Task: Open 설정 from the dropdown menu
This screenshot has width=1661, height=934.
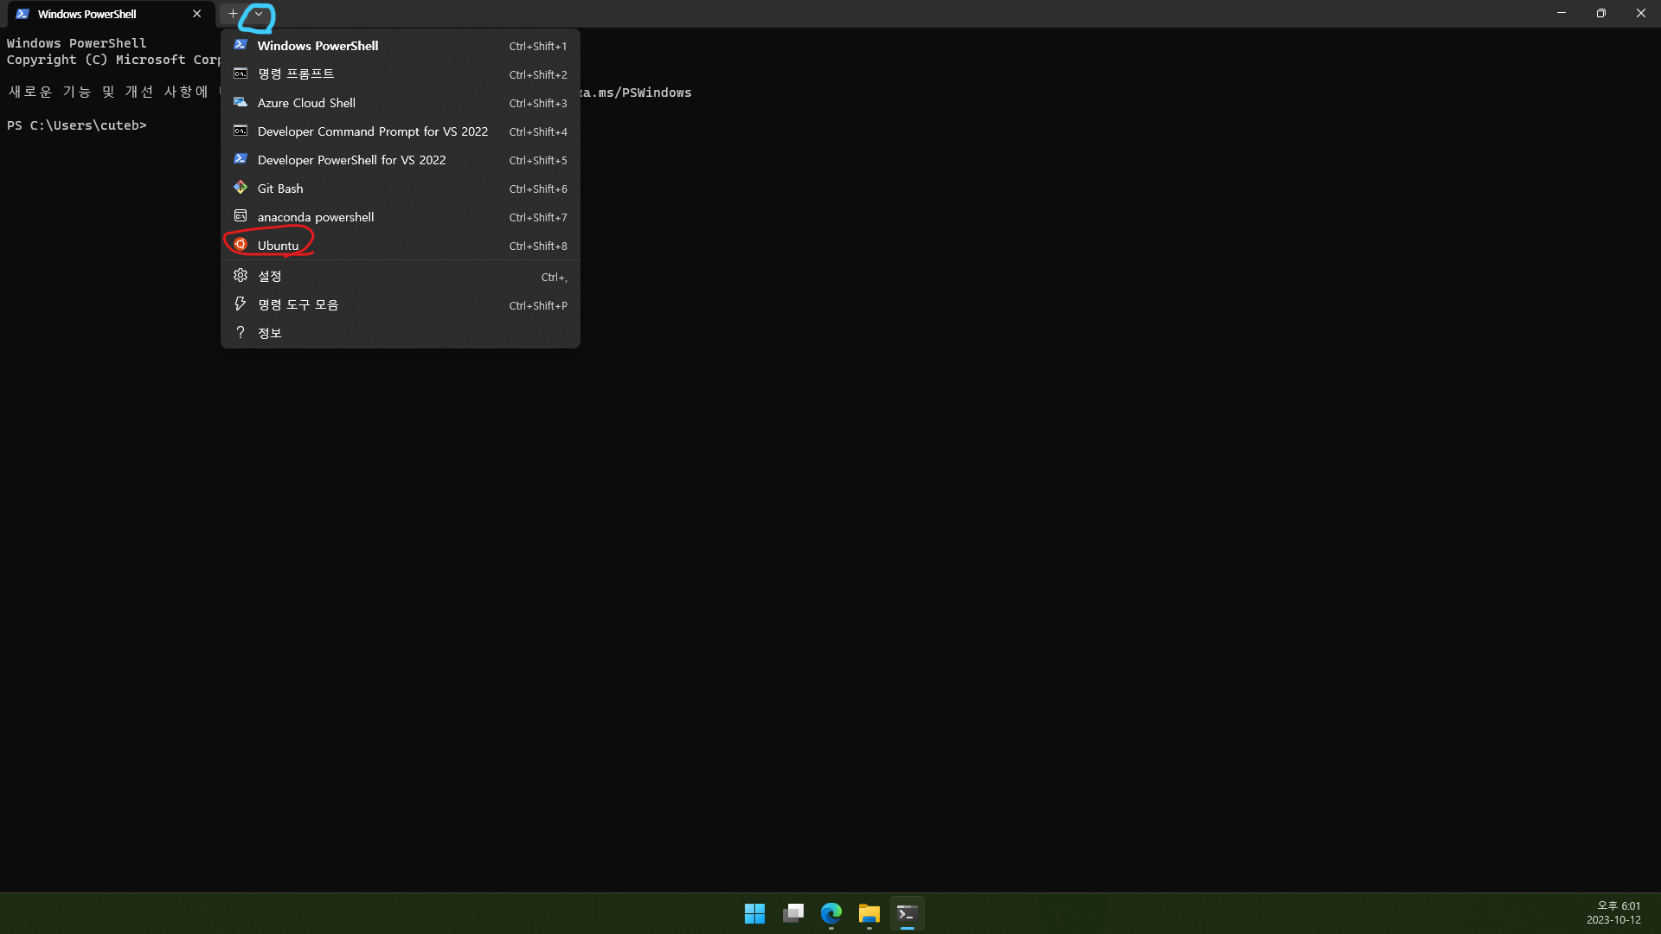Action: coord(401,277)
